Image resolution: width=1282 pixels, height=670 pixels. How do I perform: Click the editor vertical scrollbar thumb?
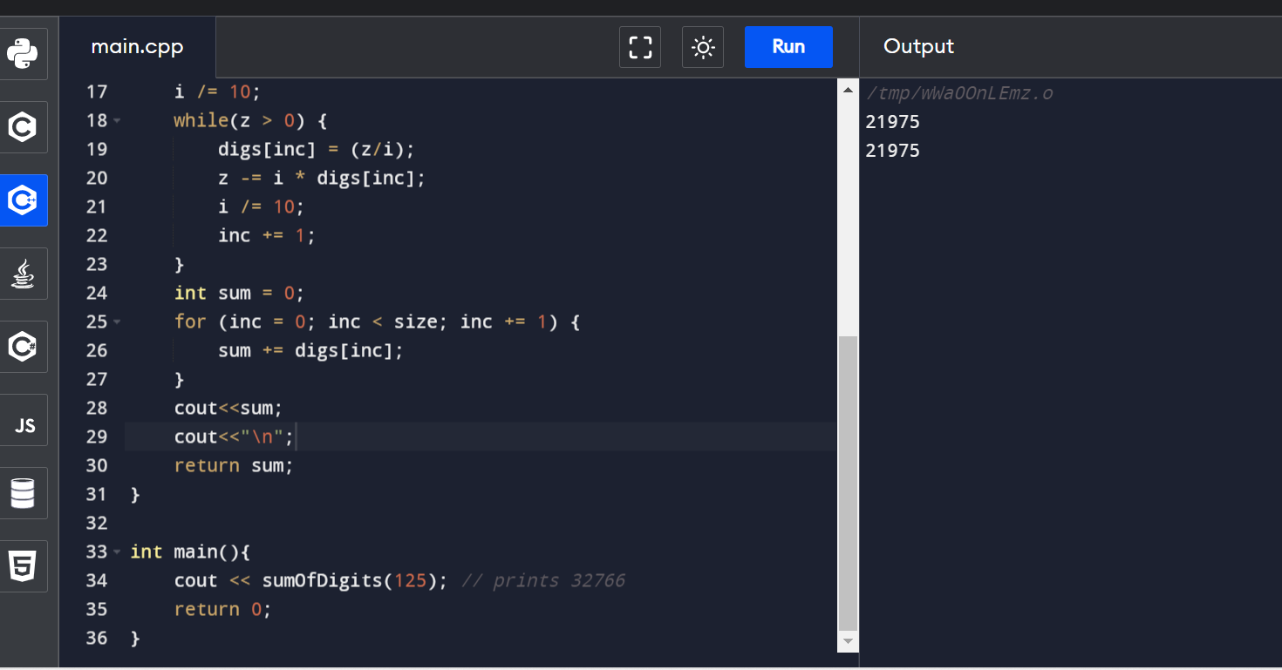[848, 484]
